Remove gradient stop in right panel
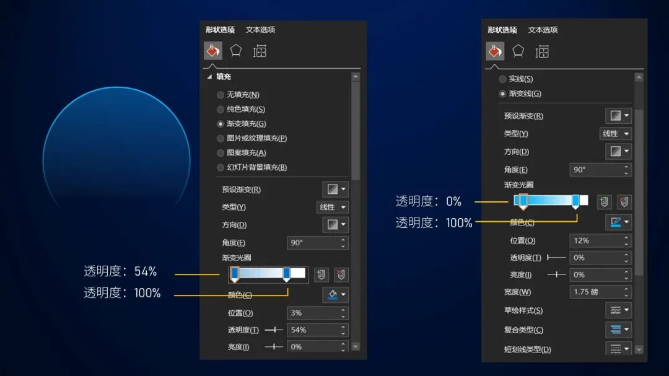The width and height of the screenshot is (669, 376). tap(624, 201)
